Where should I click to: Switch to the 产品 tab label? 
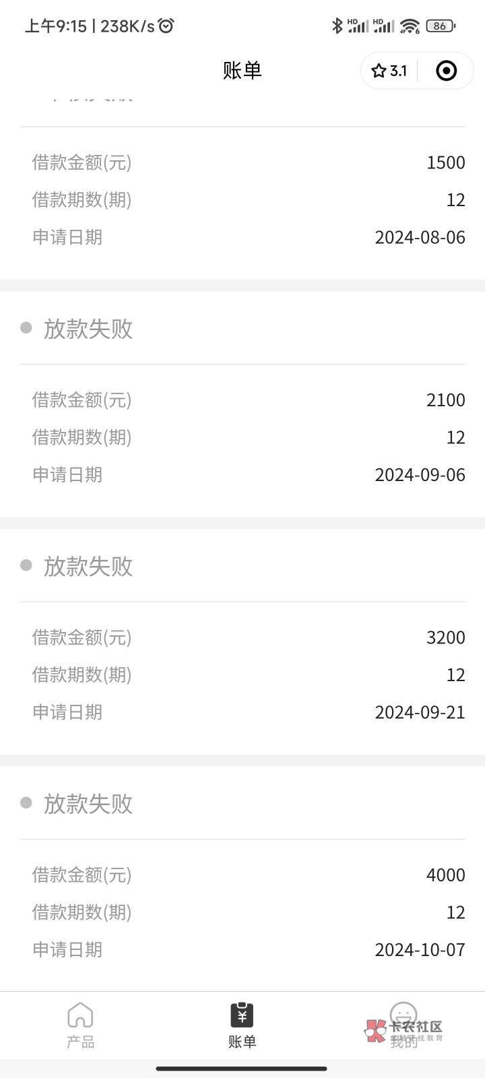point(80,1042)
